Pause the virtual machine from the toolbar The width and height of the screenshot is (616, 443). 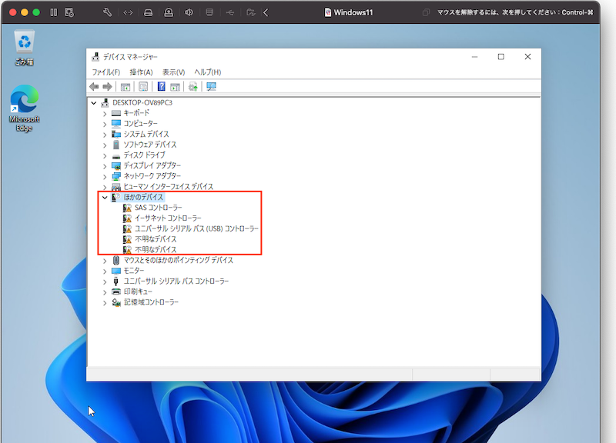[54, 12]
